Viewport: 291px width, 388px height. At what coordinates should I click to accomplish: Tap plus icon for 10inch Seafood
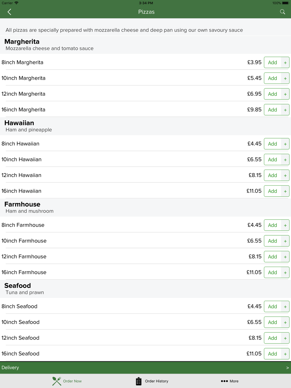[x=285, y=322]
